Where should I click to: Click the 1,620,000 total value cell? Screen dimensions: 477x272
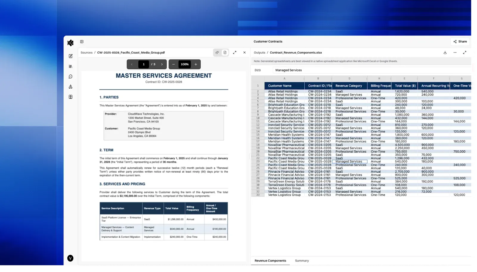coord(404,92)
